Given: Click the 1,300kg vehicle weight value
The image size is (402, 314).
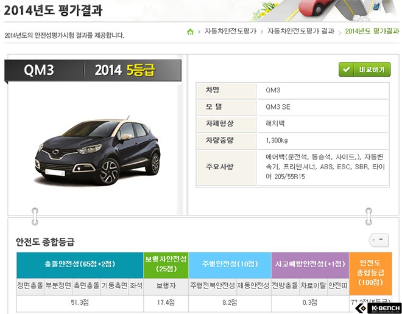Looking at the screenshot, I should (x=277, y=141).
